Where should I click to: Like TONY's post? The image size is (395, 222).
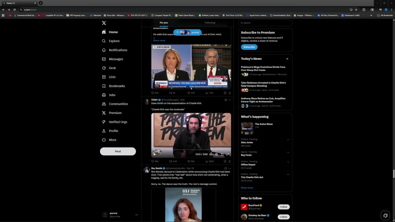191,161
